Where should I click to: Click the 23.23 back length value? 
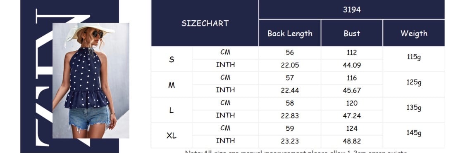290,141
